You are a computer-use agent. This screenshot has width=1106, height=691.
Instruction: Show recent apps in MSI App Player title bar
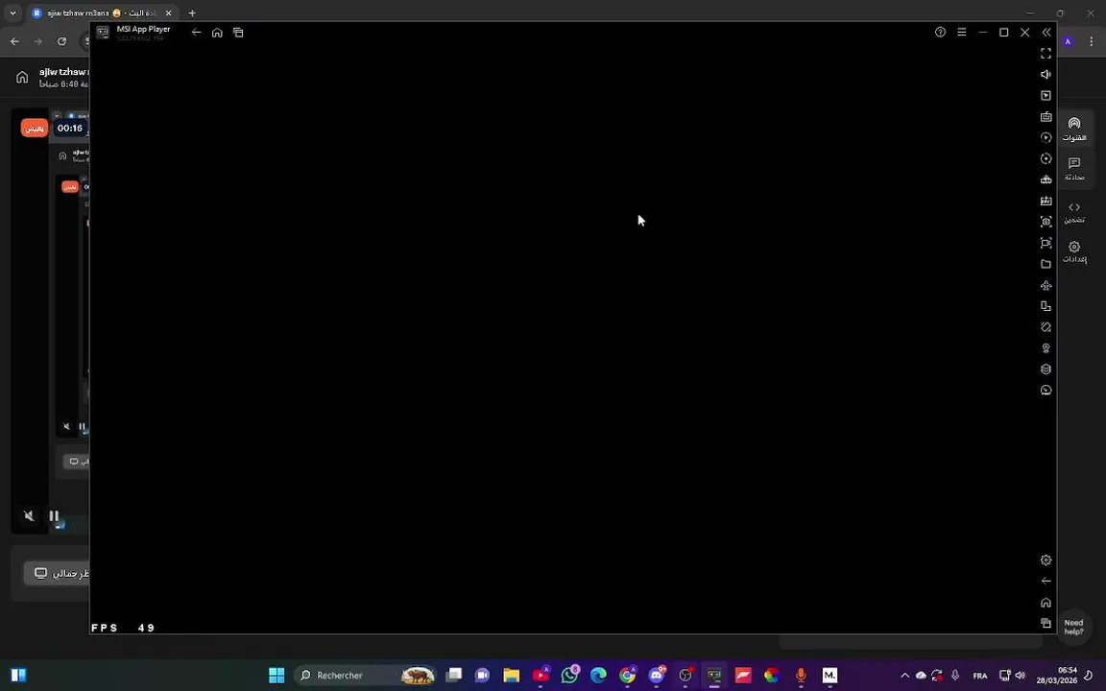click(x=238, y=33)
